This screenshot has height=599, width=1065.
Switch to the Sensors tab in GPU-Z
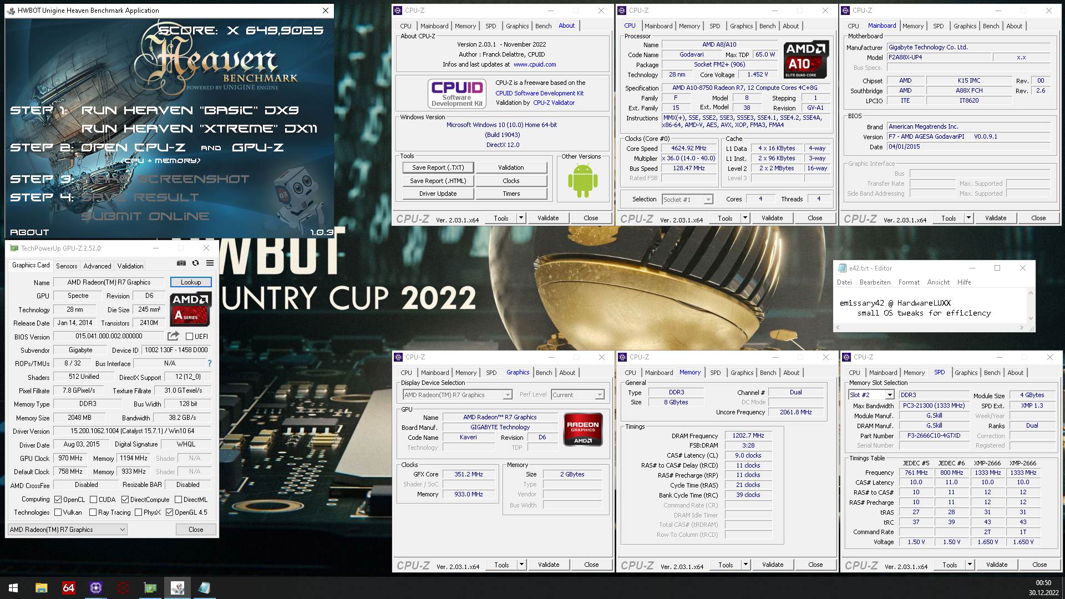pyautogui.click(x=67, y=266)
